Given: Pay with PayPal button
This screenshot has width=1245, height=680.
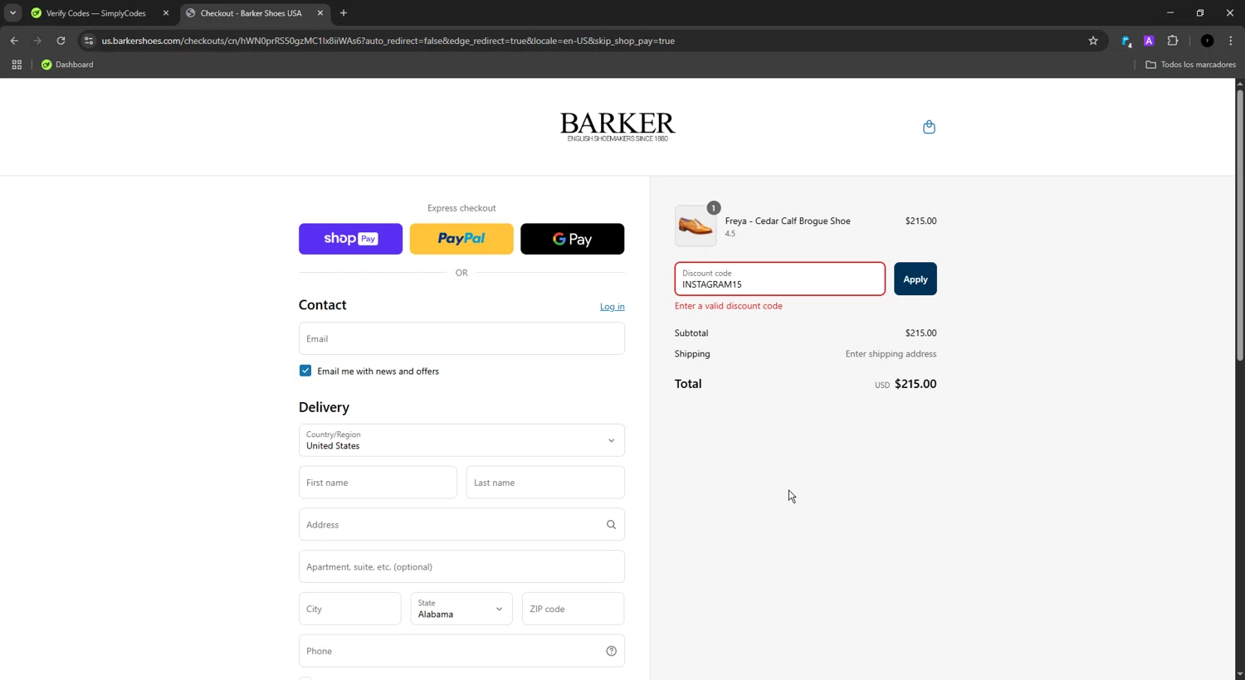Looking at the screenshot, I should (461, 239).
